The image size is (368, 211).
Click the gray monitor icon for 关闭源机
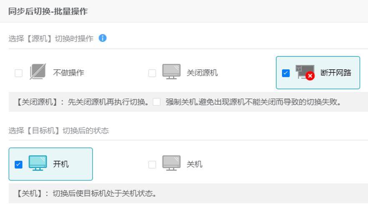point(171,71)
